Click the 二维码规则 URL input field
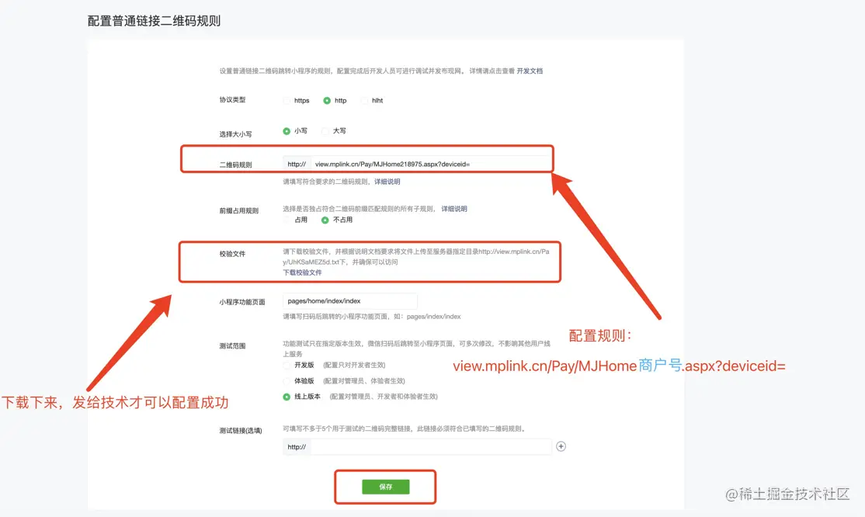This screenshot has height=517, width=865. pos(419,163)
